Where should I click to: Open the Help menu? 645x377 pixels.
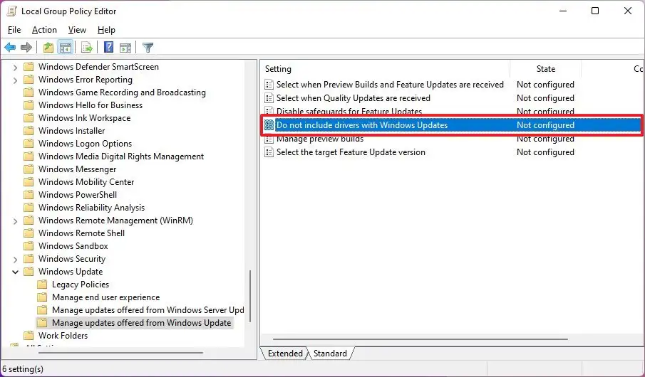[106, 30]
